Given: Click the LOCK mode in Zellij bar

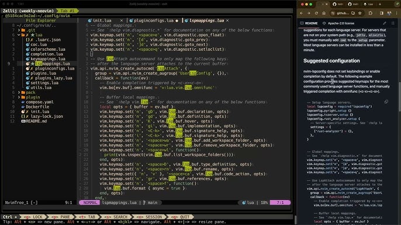Looking at the screenshot, I should coord(33,217).
